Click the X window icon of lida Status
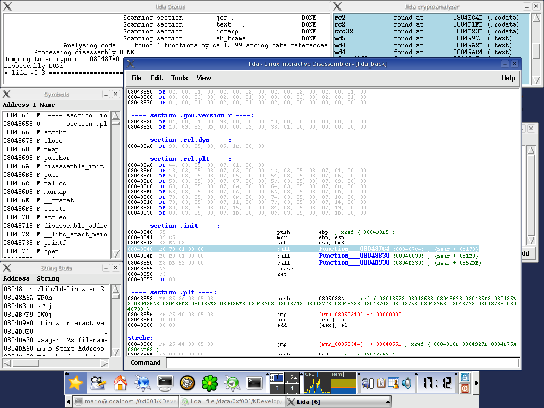This screenshot has height=408, width=544. 7,6
